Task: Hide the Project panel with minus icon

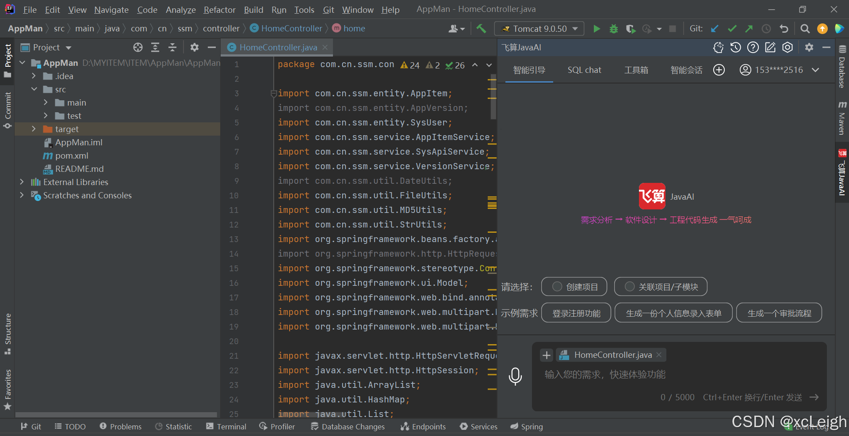Action: click(x=212, y=47)
